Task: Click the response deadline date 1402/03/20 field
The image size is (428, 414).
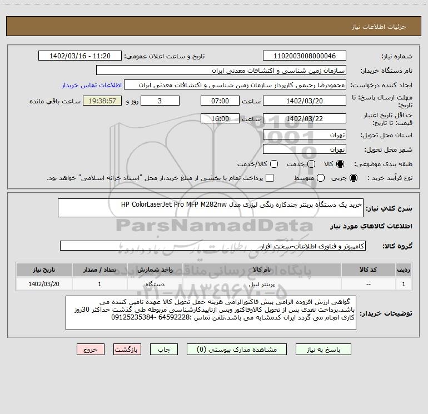Action: (305, 101)
